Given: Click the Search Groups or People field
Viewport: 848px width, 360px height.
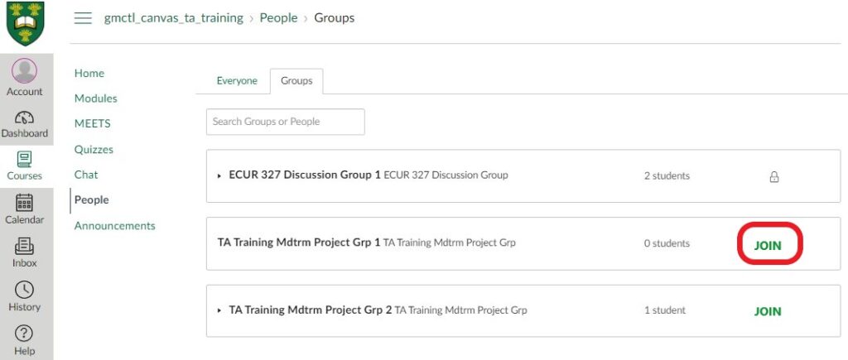Looking at the screenshot, I should click(x=285, y=122).
